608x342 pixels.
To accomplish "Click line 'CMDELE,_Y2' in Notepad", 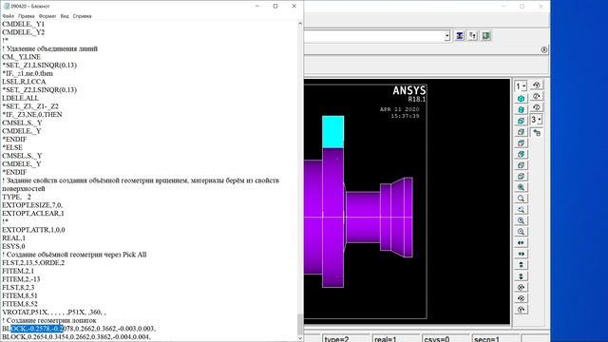I will click(x=23, y=32).
